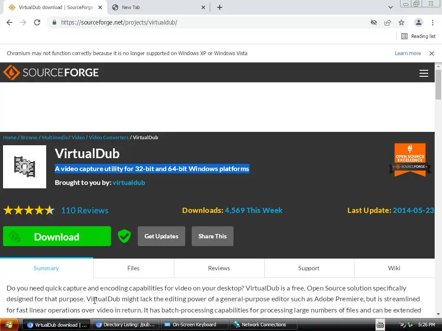The width and height of the screenshot is (442, 331).
Task: Click the browser forward arrow
Action: pos(23,22)
